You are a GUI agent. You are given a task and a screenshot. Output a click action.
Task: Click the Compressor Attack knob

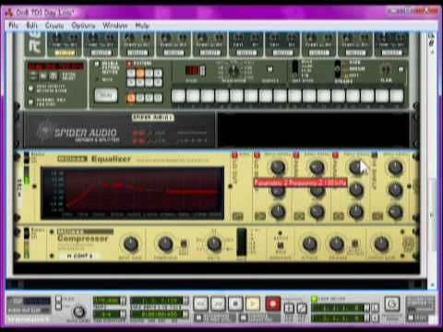(309, 244)
